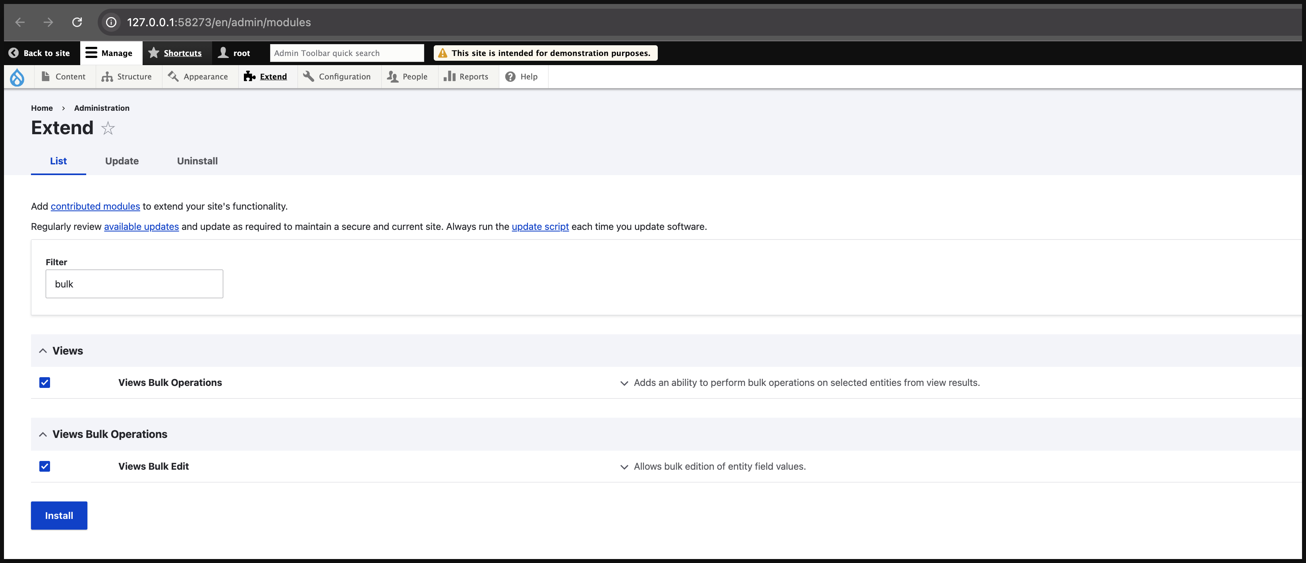Click the Filter text field
The height and width of the screenshot is (563, 1306).
pyautogui.click(x=134, y=284)
